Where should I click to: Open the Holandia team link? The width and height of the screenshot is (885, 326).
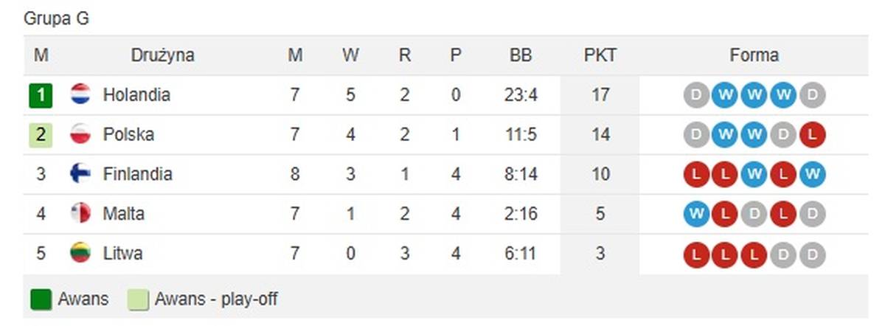point(136,95)
